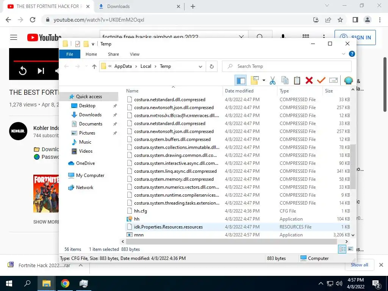Expand the Explorer ribbon chevron

(343, 54)
